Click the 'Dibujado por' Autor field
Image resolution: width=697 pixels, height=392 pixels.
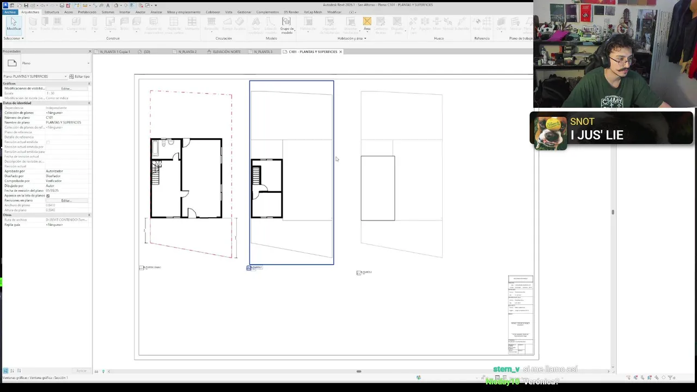click(68, 186)
